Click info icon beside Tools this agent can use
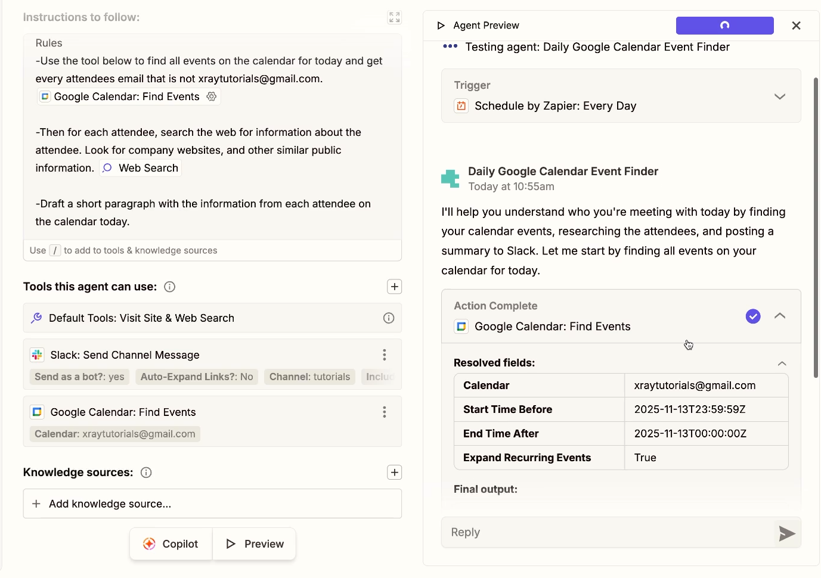 click(x=170, y=287)
